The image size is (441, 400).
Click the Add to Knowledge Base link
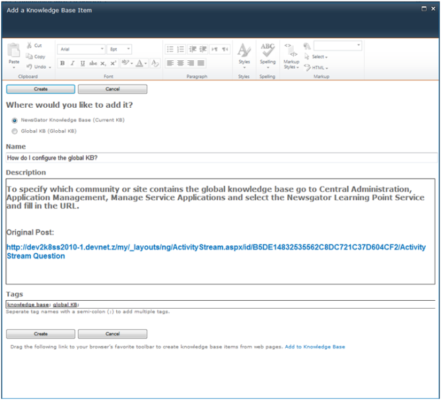point(314,346)
